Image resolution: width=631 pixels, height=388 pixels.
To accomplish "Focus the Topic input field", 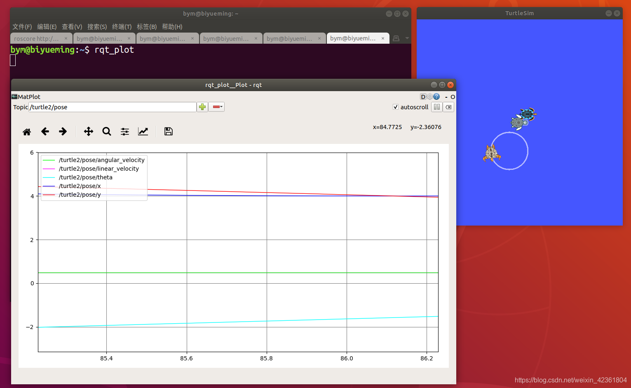I will (x=113, y=107).
